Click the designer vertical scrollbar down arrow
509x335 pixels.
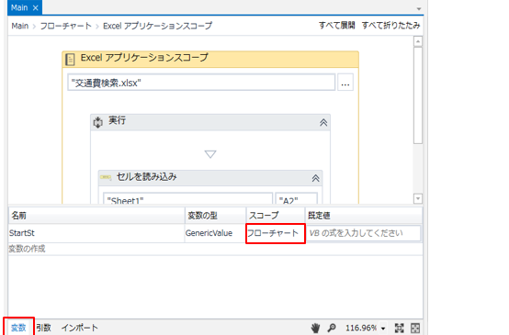tap(418, 198)
